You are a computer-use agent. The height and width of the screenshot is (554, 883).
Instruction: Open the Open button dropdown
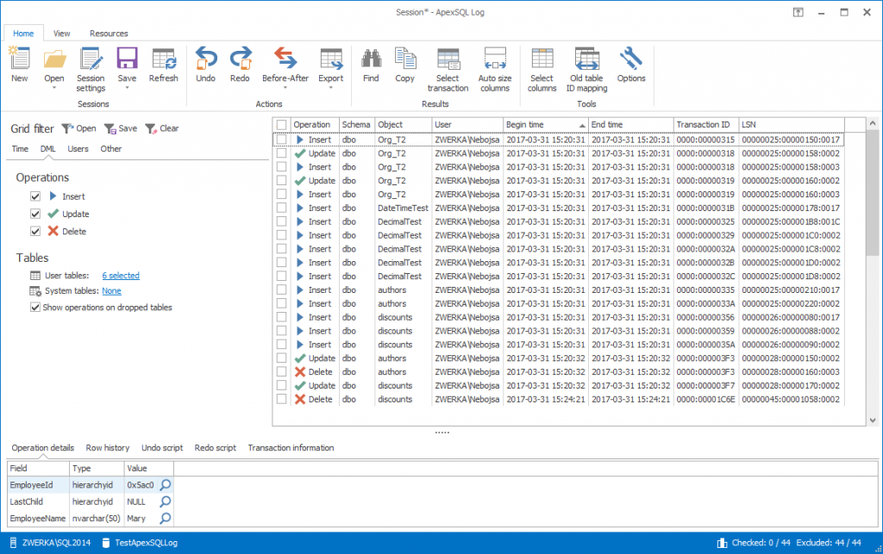54,87
